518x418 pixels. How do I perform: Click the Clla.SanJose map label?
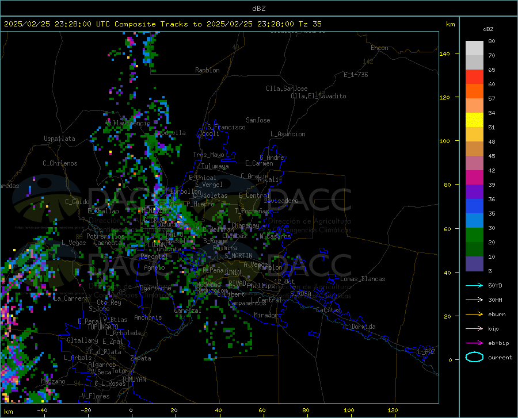tap(287, 89)
